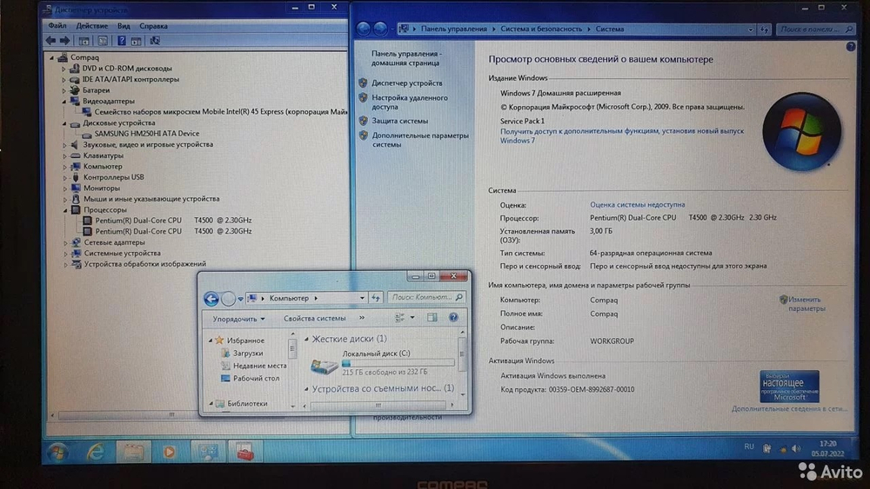Click Изменить параметры link

806,303
